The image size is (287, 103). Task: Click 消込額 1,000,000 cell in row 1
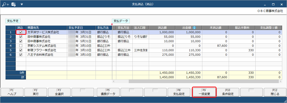(162, 32)
